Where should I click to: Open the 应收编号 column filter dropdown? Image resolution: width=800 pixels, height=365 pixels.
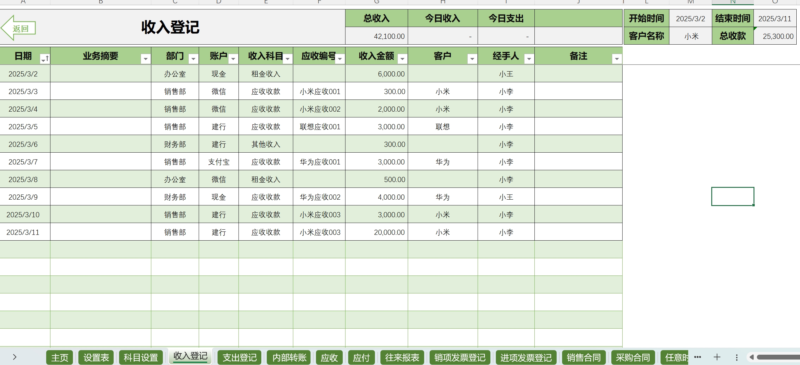click(340, 59)
